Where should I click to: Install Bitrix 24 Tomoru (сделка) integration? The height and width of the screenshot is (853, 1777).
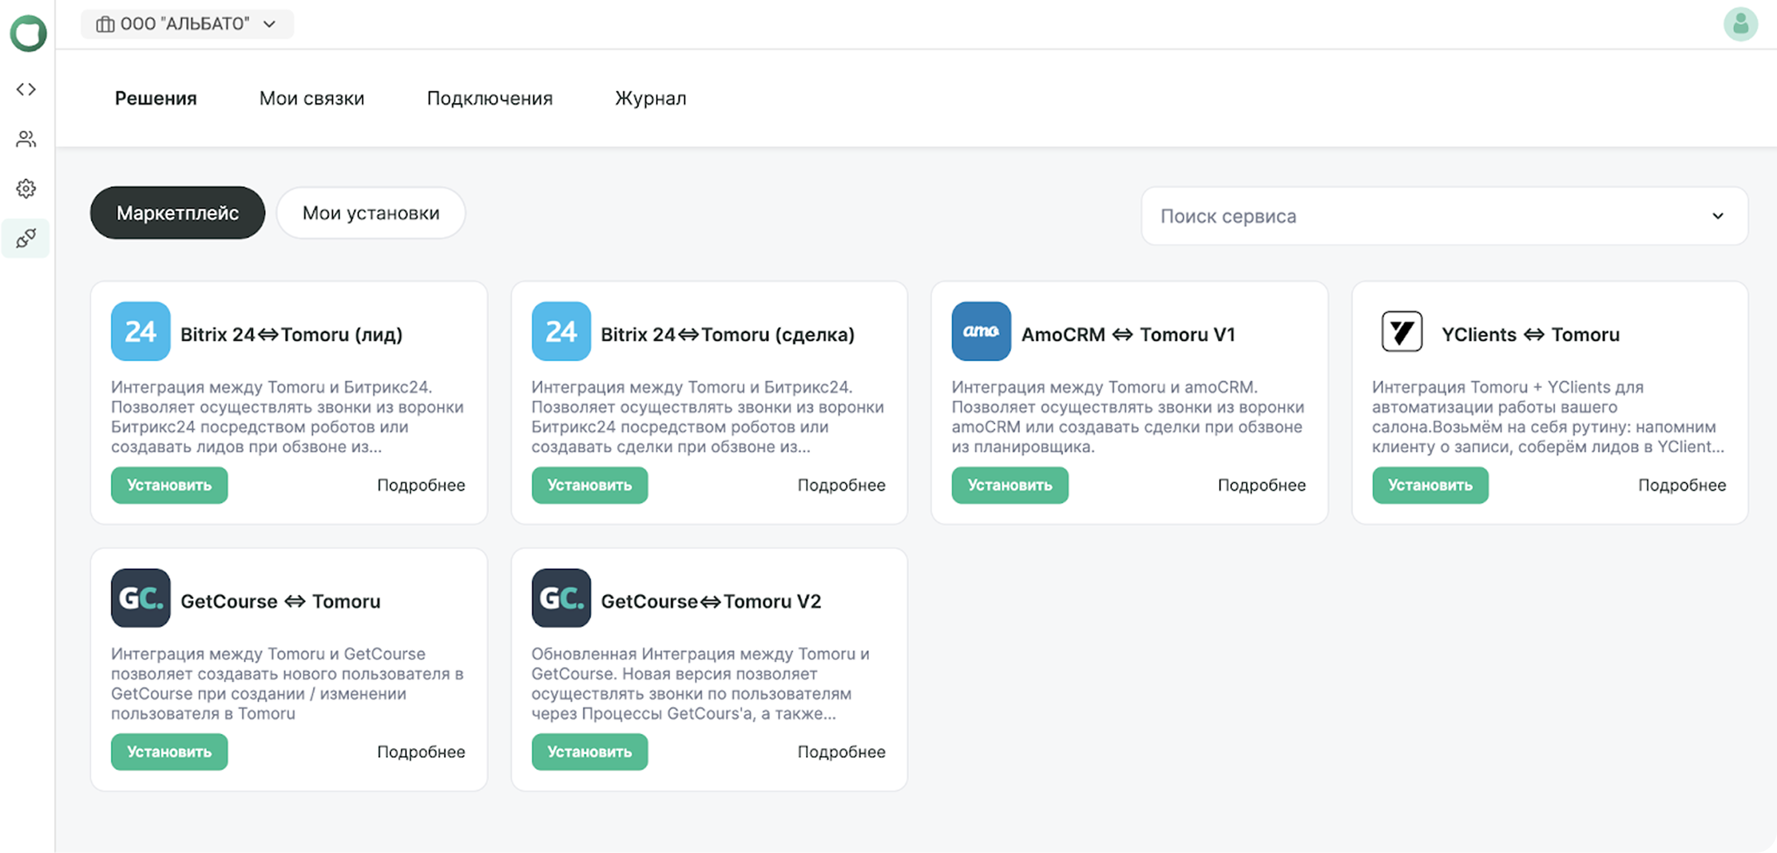(x=590, y=485)
